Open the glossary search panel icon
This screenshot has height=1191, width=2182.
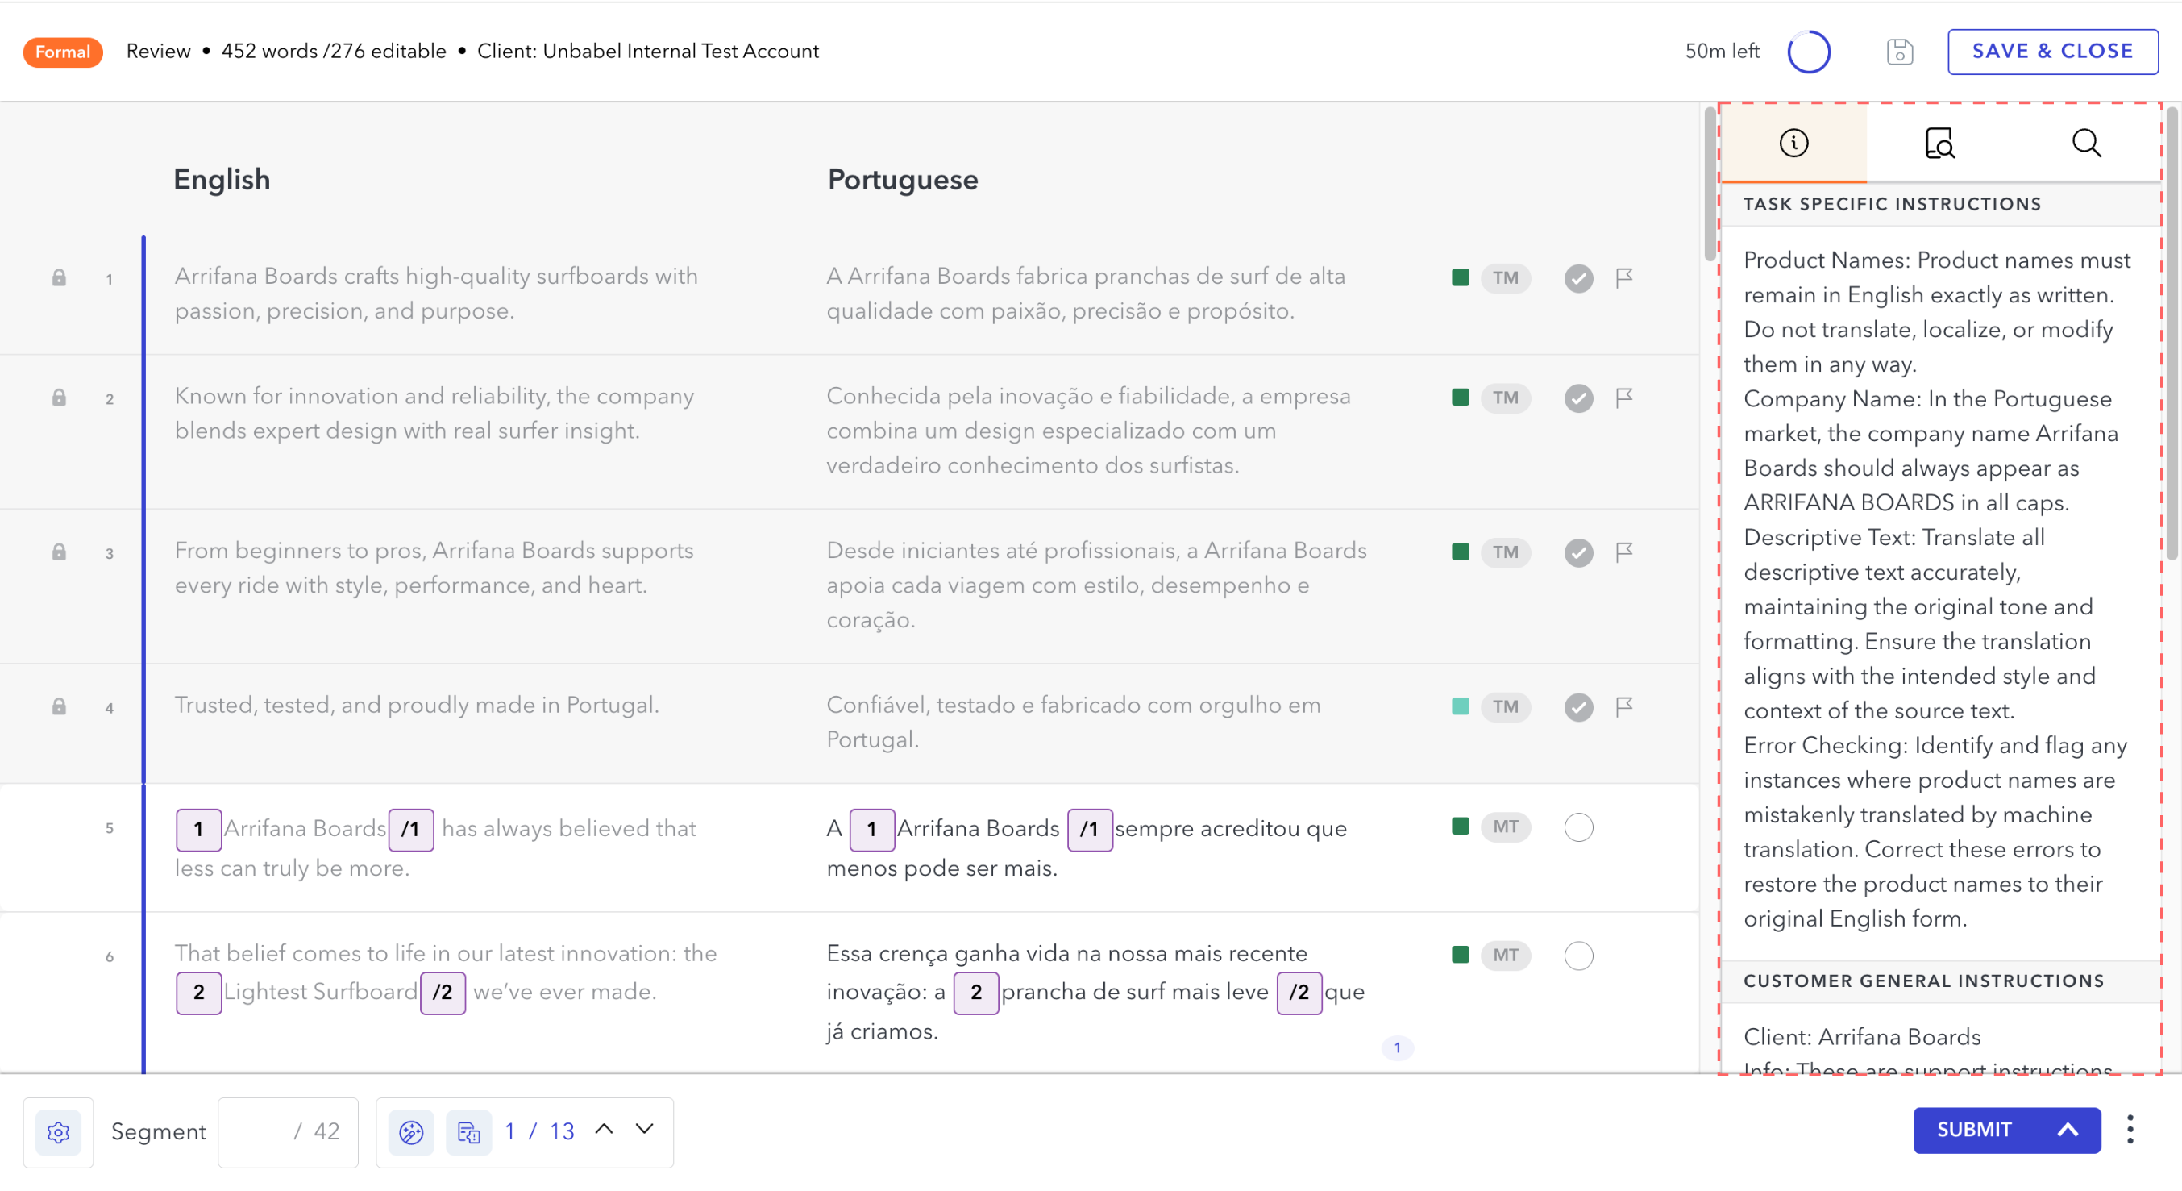(1939, 142)
